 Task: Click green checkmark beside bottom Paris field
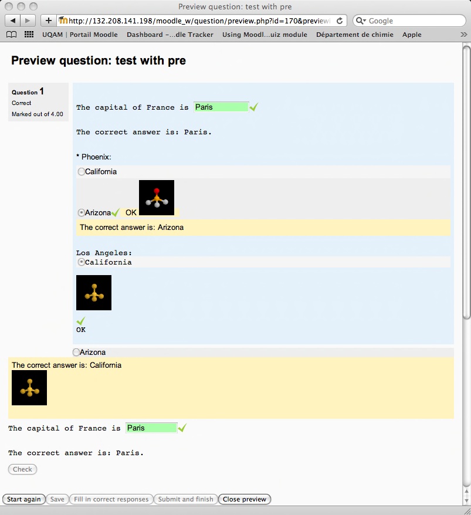click(182, 428)
